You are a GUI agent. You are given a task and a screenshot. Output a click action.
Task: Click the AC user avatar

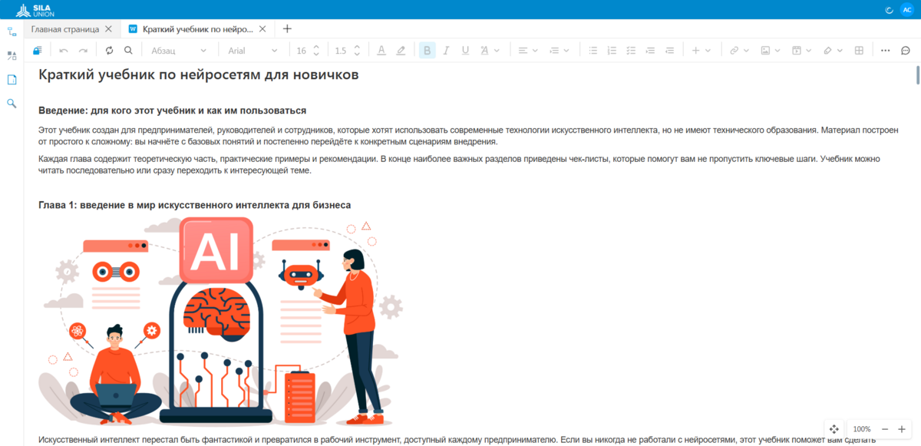click(x=906, y=10)
